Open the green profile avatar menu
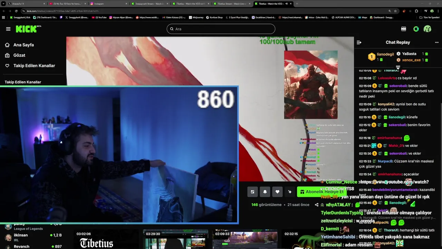 [x=427, y=29]
